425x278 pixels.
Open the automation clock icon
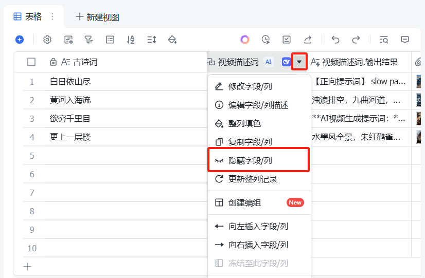tap(265, 40)
